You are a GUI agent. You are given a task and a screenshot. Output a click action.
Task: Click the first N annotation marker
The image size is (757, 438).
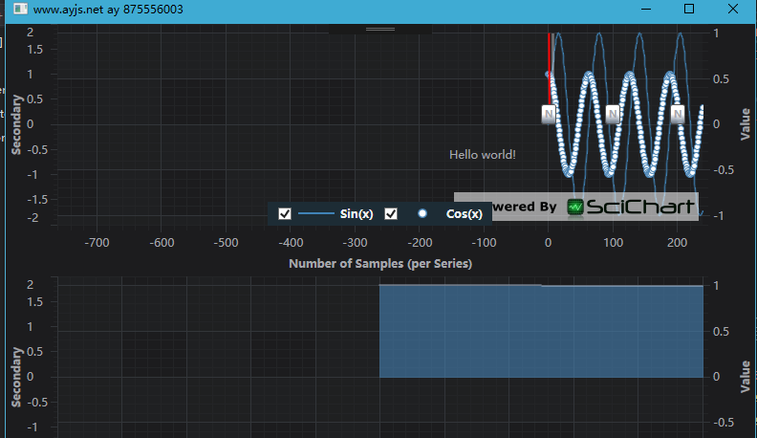(x=549, y=115)
